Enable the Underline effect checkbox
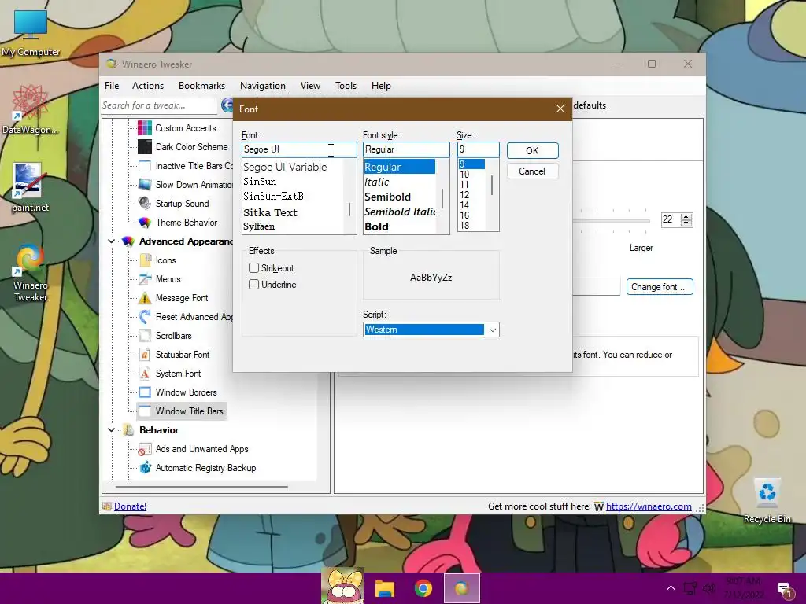Viewport: 806px width, 604px height. pyautogui.click(x=253, y=284)
